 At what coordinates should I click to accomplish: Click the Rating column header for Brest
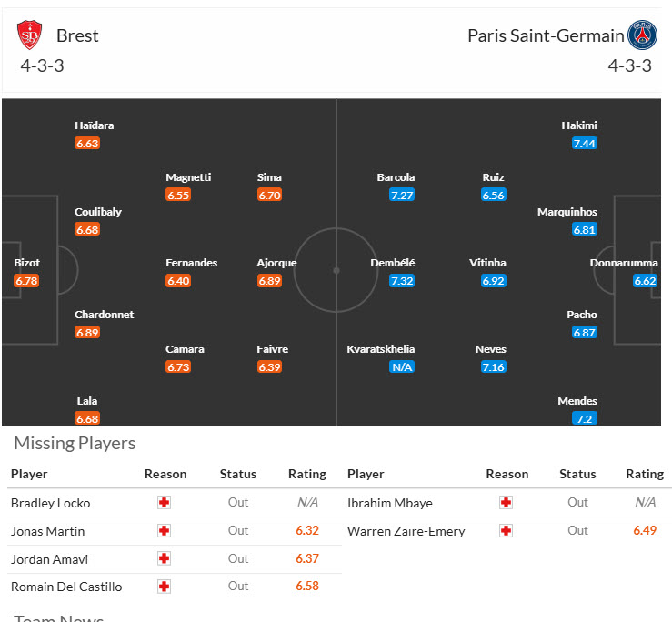click(306, 474)
